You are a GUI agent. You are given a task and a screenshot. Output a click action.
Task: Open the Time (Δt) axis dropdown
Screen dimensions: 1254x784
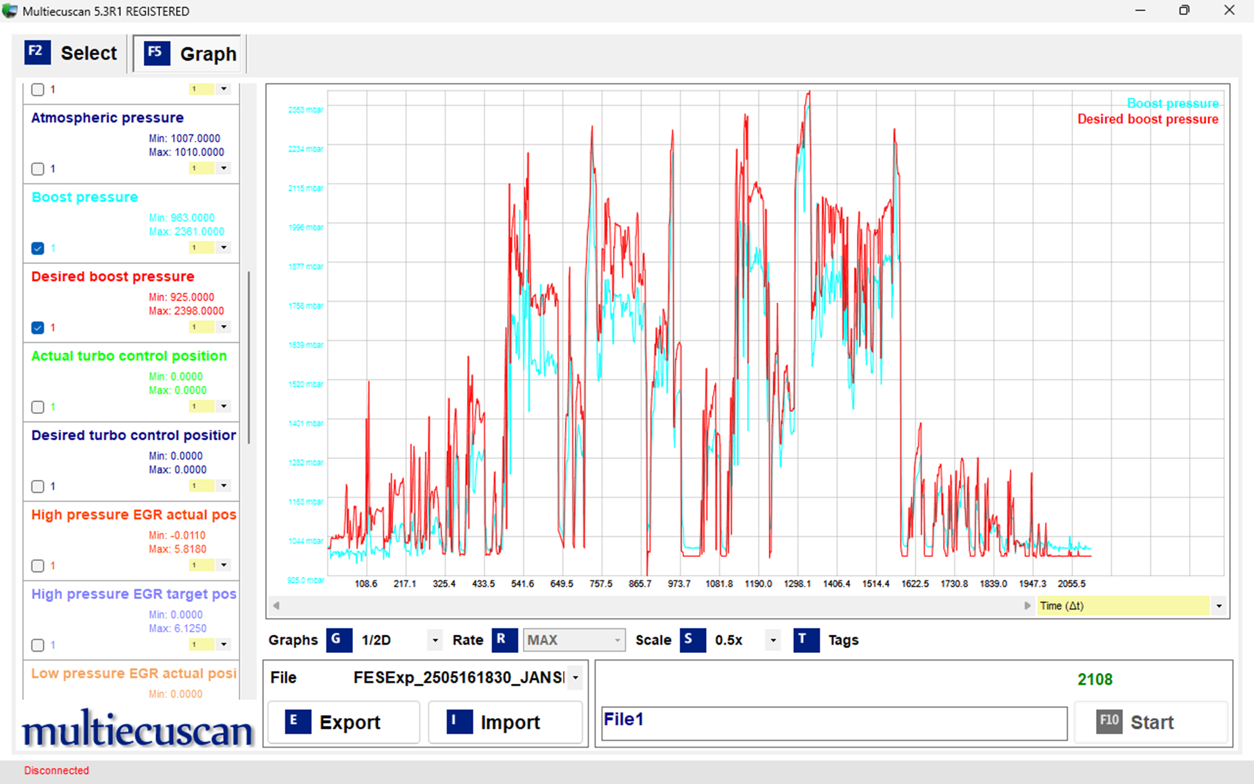(x=1219, y=606)
